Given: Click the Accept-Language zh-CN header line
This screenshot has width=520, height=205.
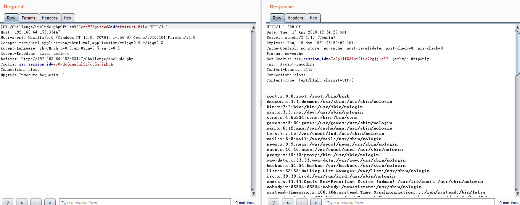Looking at the screenshot, I should click(x=60, y=48).
